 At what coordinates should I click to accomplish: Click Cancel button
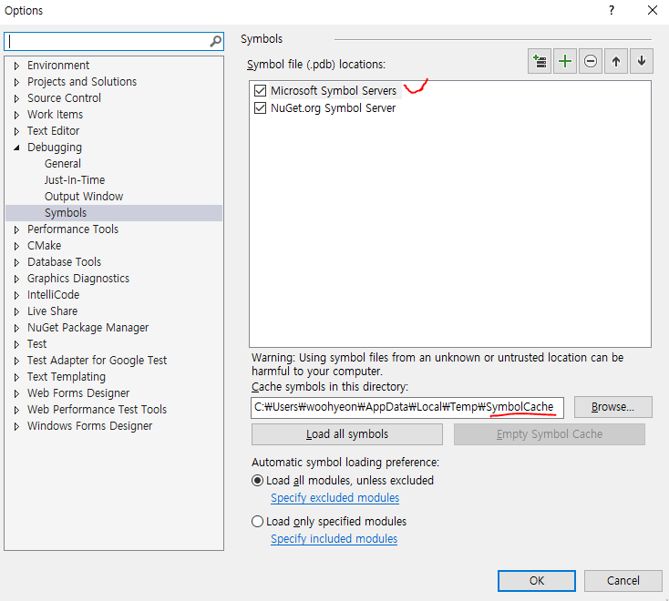623,581
